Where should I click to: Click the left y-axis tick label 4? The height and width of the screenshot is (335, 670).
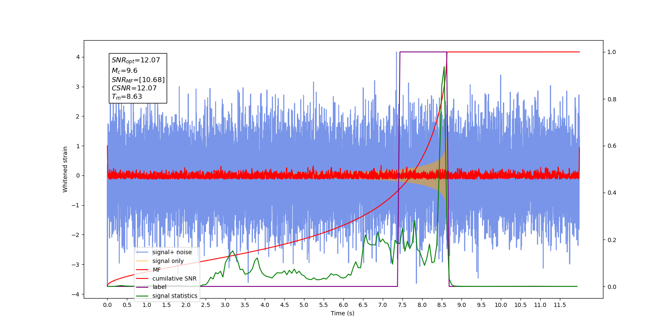tap(78, 57)
